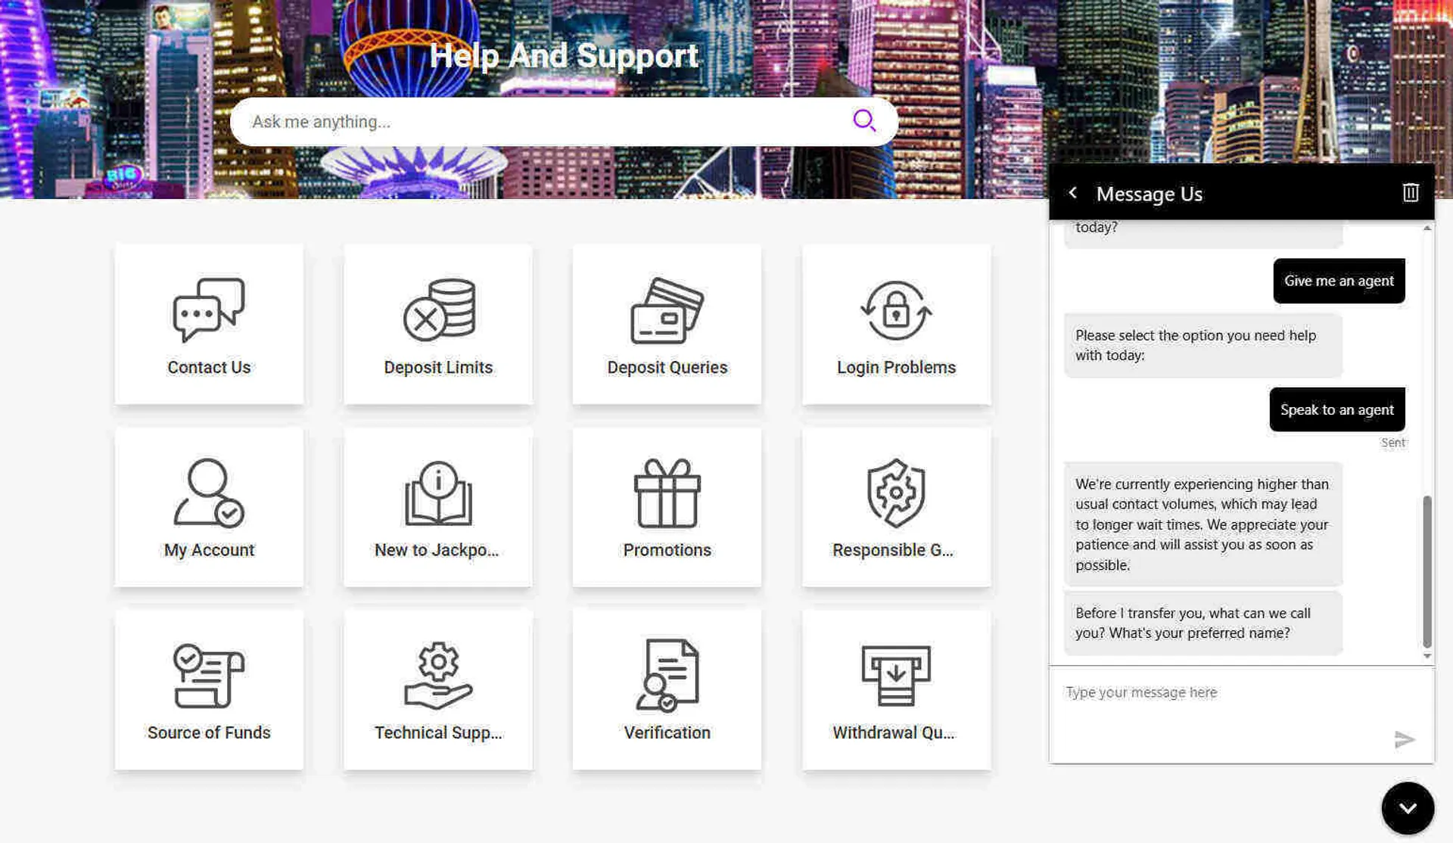The height and width of the screenshot is (843, 1453).
Task: Open Responsible Gambling shield icon
Action: point(896,496)
